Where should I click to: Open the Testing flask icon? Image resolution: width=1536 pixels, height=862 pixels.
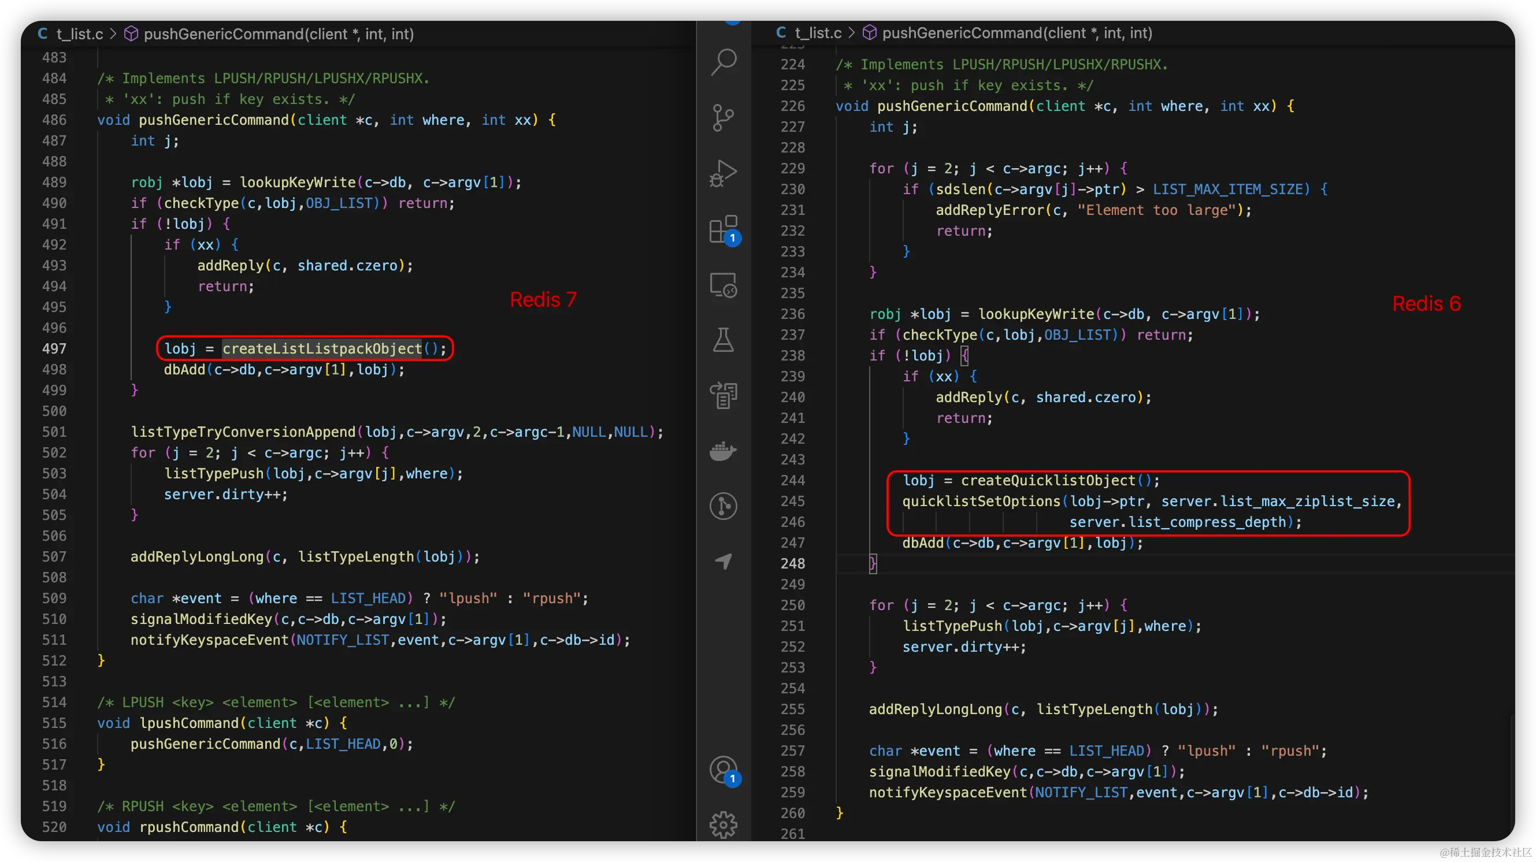pyautogui.click(x=724, y=340)
